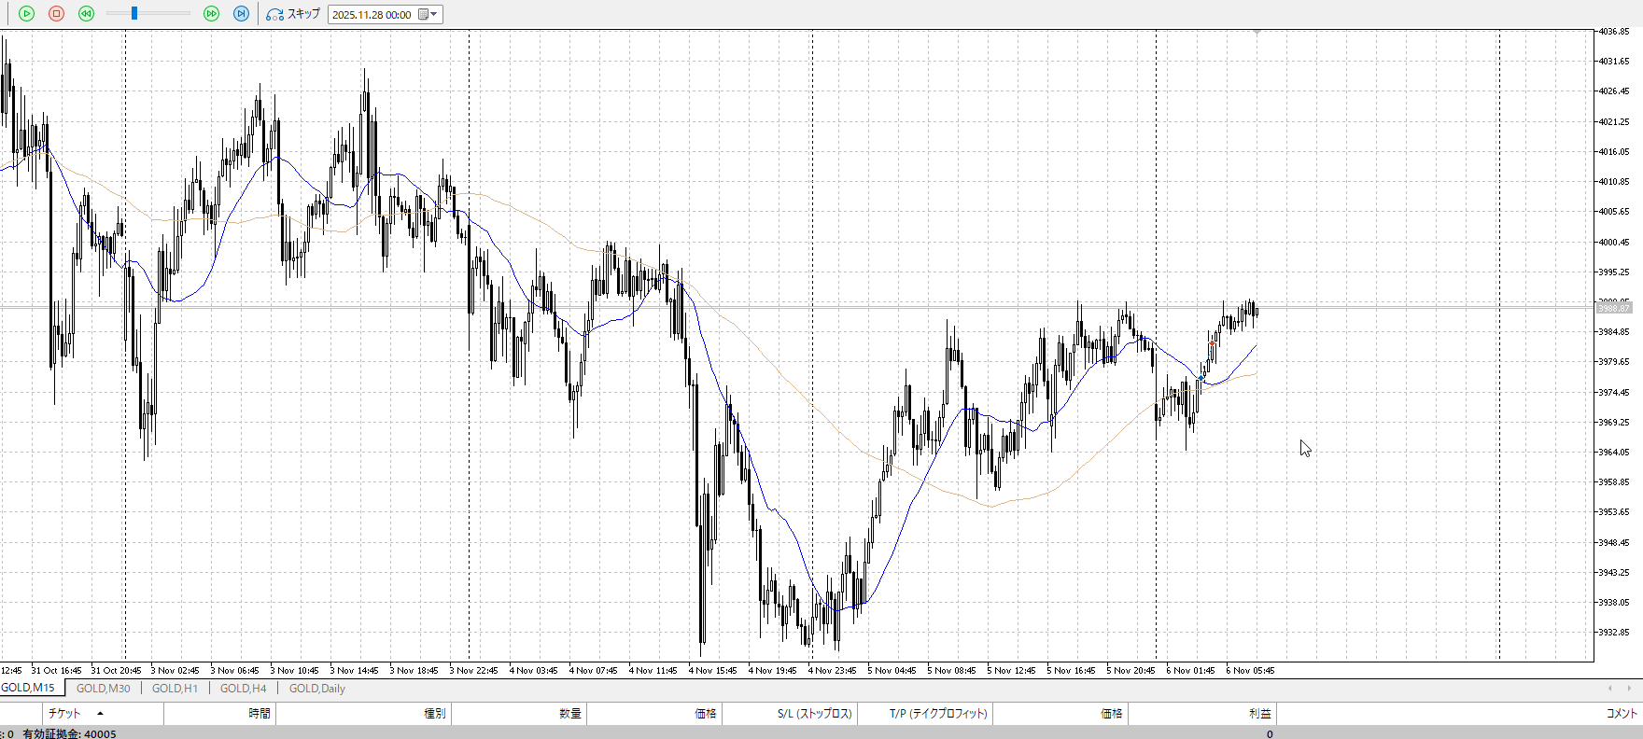Click the 利益 (profit) column header

[1259, 714]
